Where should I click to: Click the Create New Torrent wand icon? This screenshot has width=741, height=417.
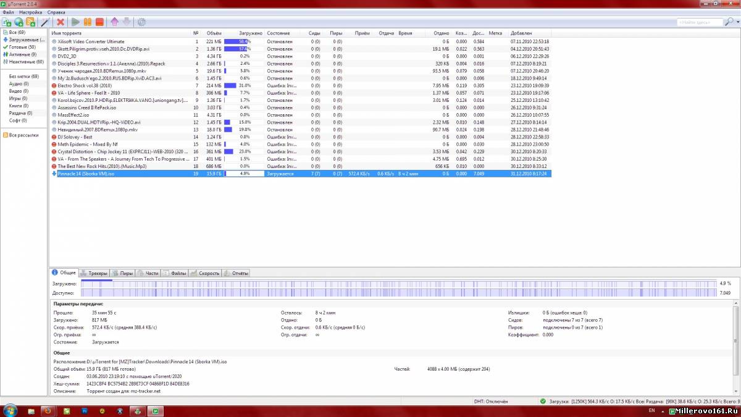(x=44, y=22)
